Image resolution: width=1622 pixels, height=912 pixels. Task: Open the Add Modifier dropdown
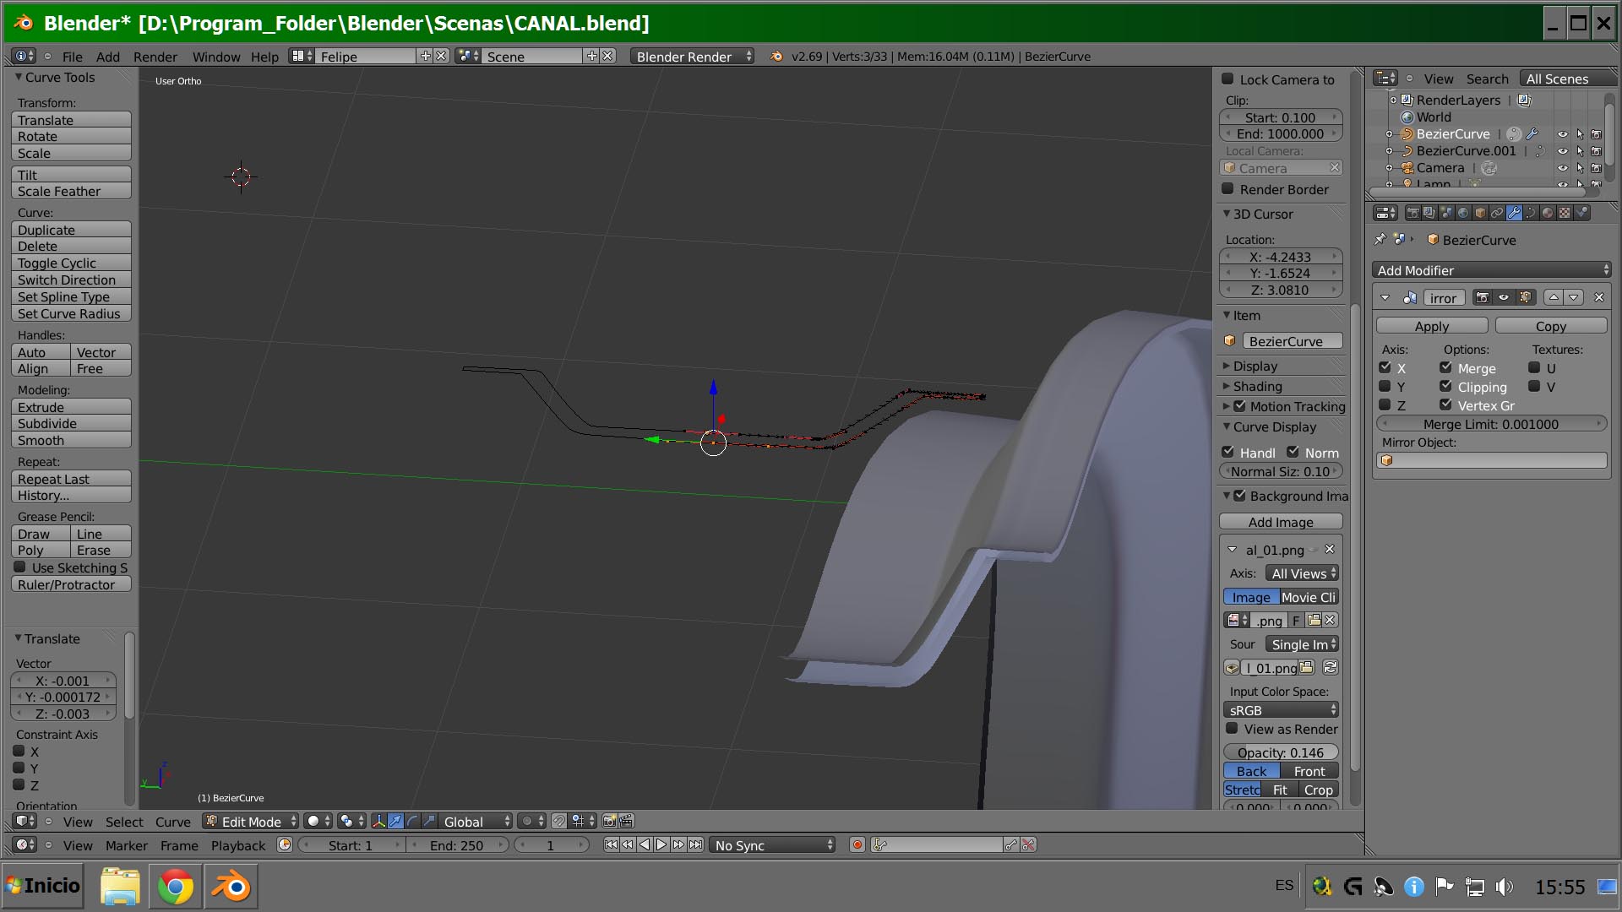(1491, 270)
